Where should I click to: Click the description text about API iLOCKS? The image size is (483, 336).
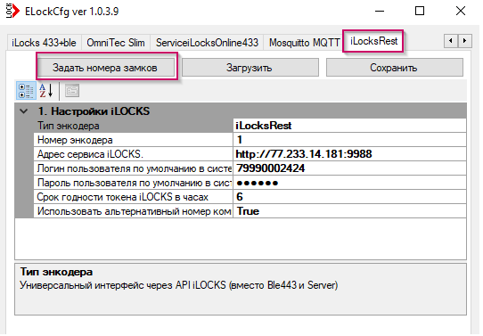click(178, 285)
